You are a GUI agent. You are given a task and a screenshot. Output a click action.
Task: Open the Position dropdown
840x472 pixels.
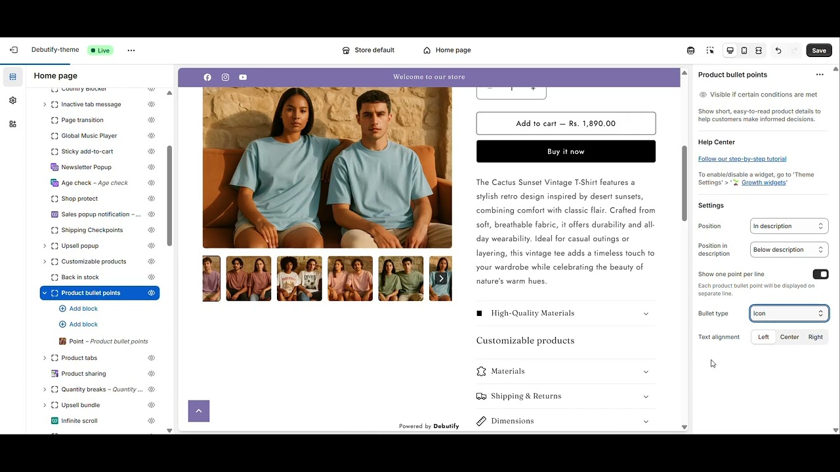789,226
